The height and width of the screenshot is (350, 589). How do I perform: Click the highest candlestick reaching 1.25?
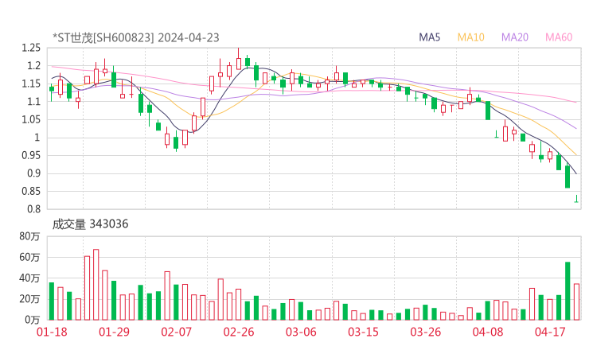click(239, 60)
